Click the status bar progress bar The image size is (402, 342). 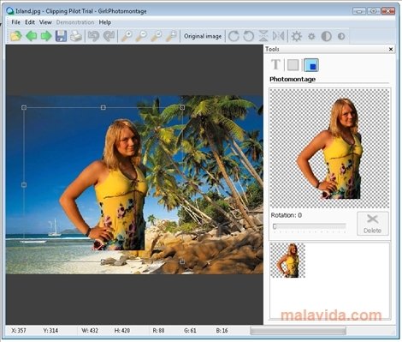(298, 331)
